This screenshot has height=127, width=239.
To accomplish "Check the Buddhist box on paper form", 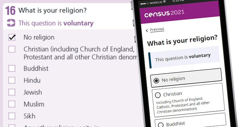I will (x=12, y=68).
